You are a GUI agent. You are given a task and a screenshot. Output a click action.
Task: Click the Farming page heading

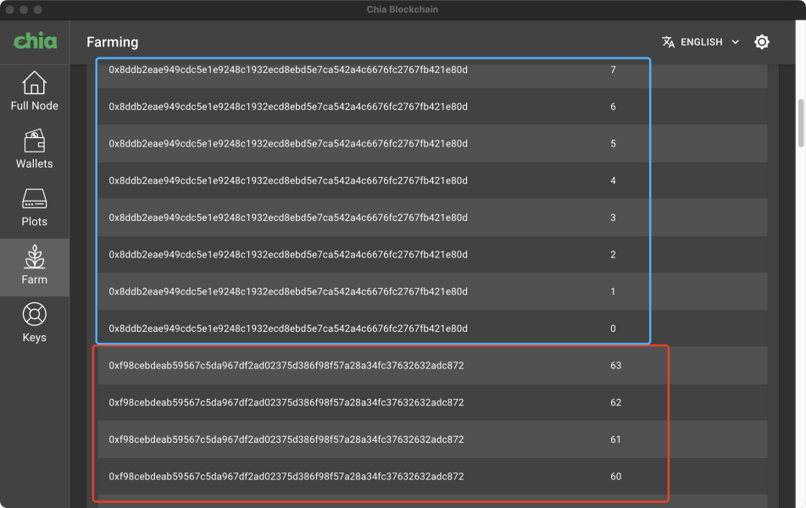point(112,42)
